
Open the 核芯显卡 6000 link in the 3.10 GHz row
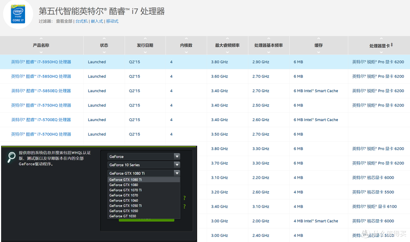pyautogui.click(x=373, y=178)
